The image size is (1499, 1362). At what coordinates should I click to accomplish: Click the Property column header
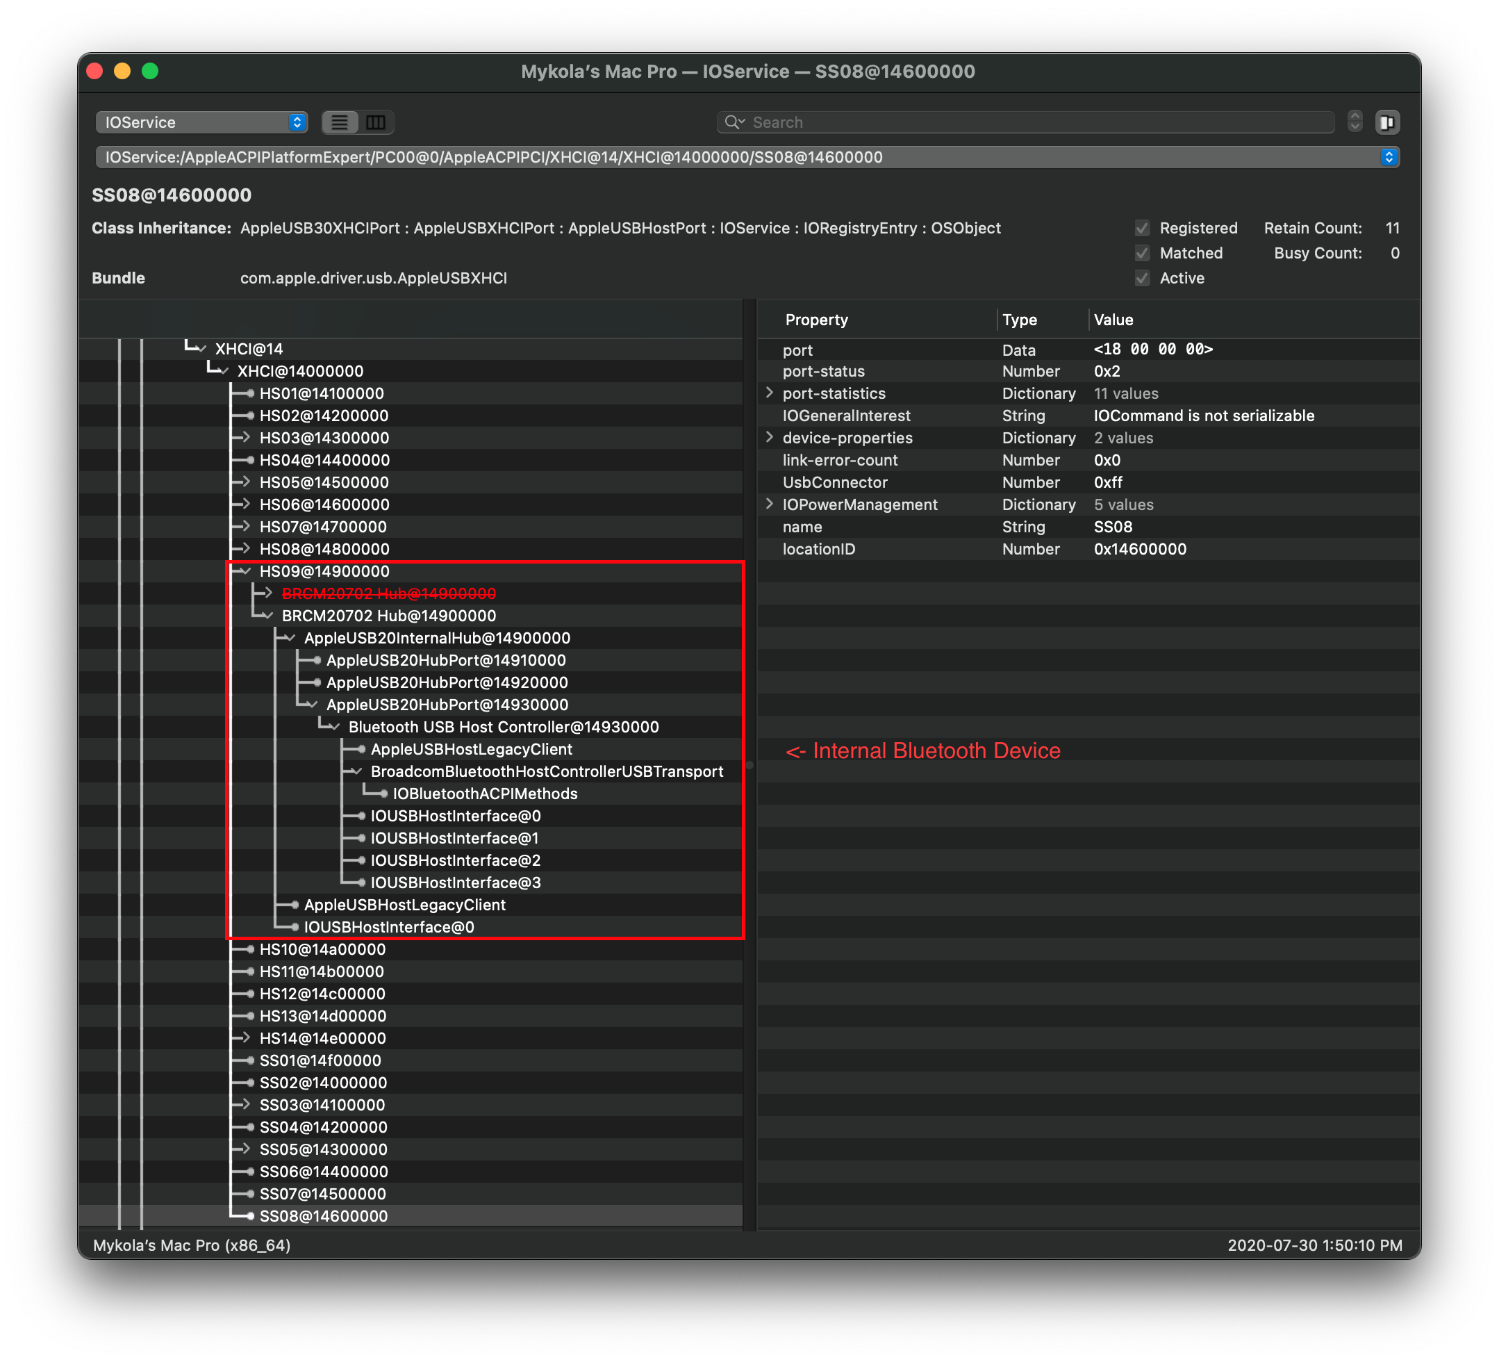click(815, 320)
